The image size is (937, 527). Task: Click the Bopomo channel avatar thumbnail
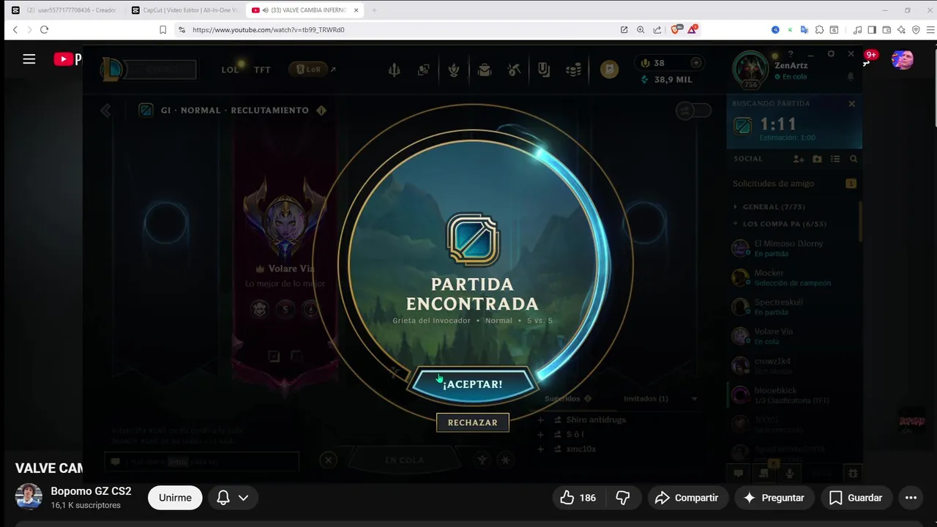29,497
